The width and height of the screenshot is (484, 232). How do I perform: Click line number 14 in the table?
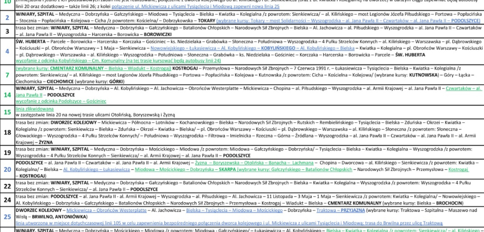7,95
